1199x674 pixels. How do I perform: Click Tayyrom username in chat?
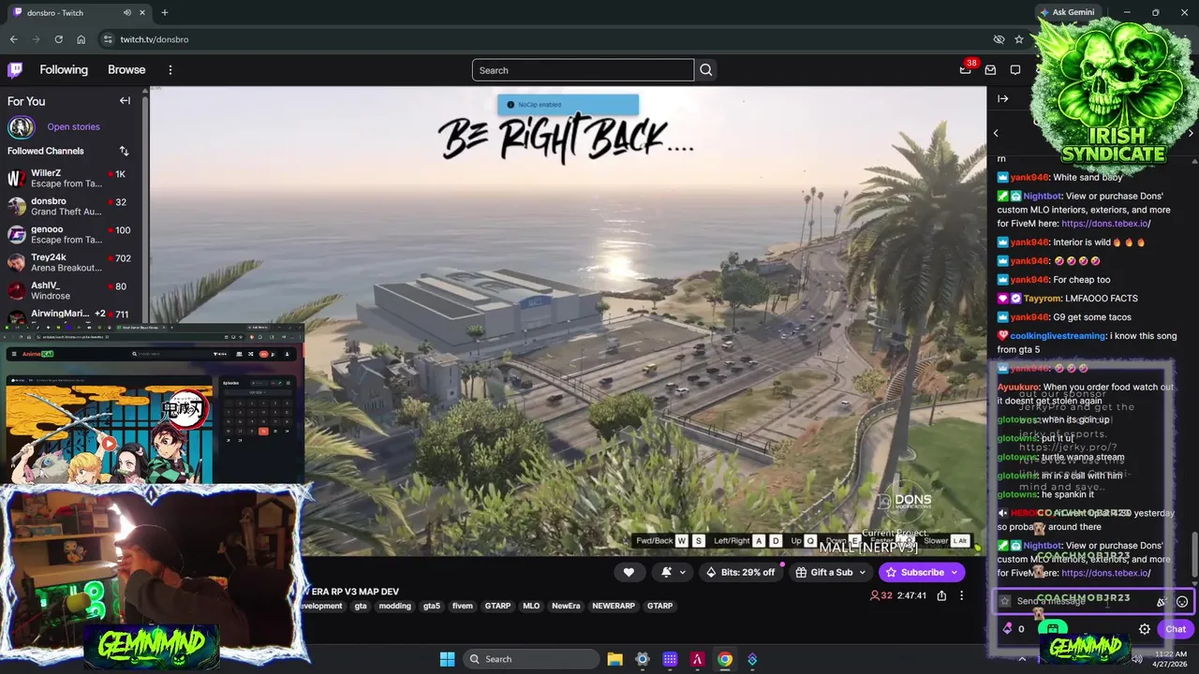1044,299
